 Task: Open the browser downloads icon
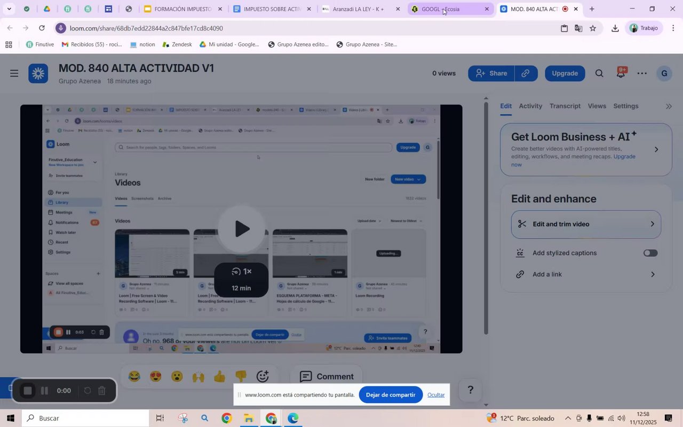point(615,28)
